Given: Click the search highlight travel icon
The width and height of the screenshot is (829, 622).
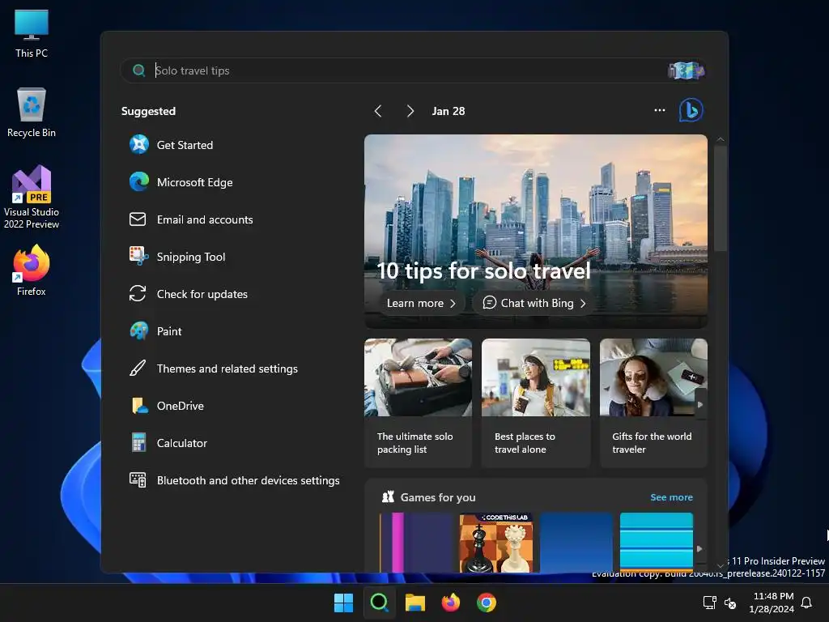Looking at the screenshot, I should (x=686, y=70).
